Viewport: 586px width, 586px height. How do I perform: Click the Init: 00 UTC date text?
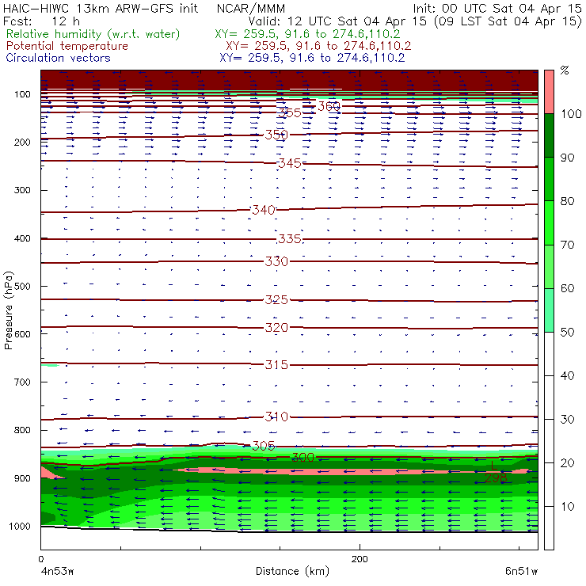pos(497,9)
